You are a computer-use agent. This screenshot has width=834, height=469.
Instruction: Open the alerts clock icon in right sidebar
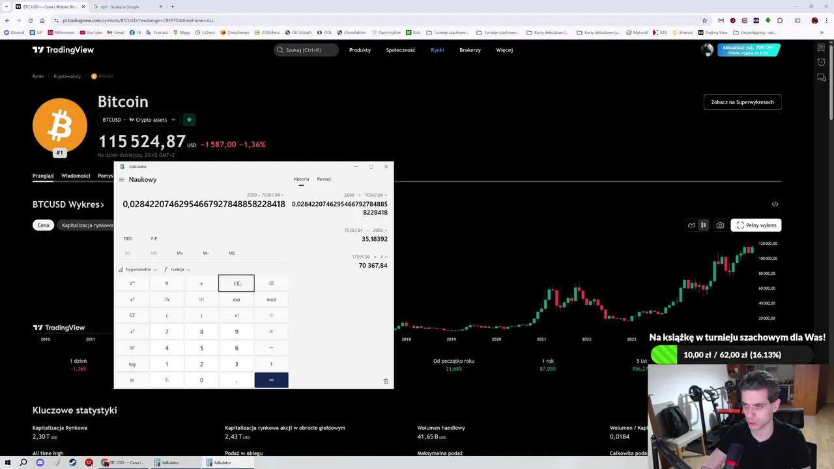(x=821, y=63)
